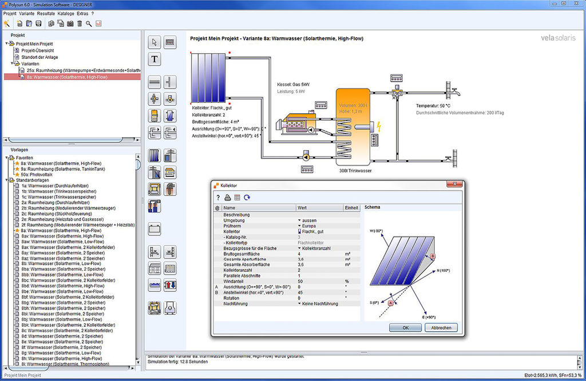Click the Einheit column header
Viewport: 586px width, 381px height.
(352, 208)
